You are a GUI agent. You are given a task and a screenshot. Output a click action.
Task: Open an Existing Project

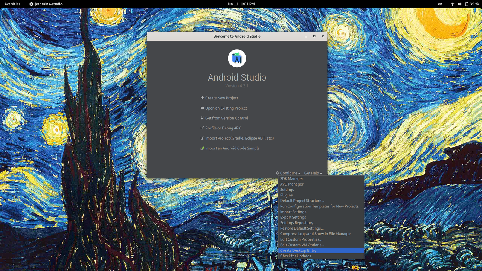tap(226, 108)
